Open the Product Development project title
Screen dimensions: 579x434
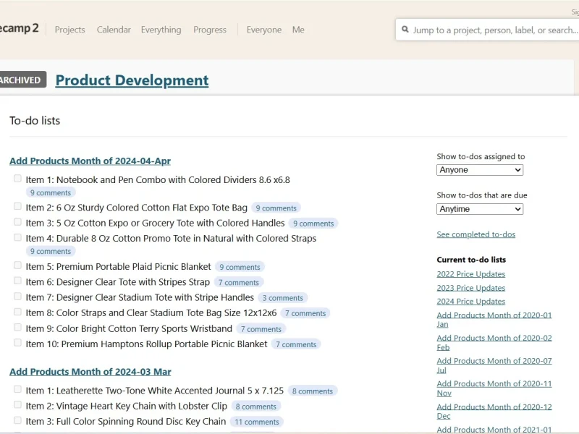[x=132, y=80]
